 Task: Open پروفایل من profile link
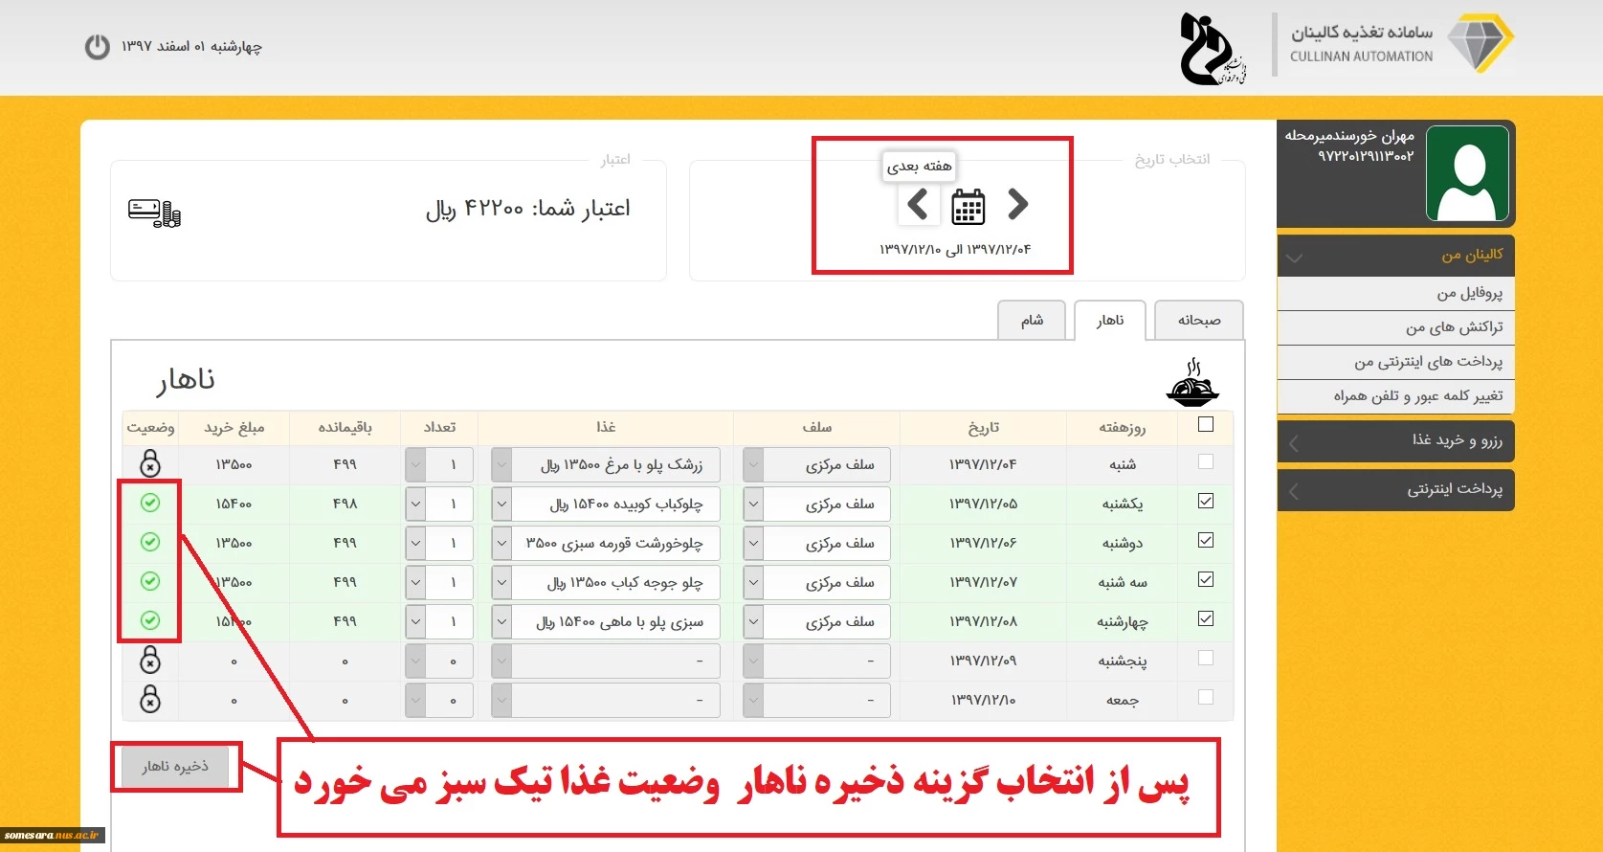[x=1395, y=293]
